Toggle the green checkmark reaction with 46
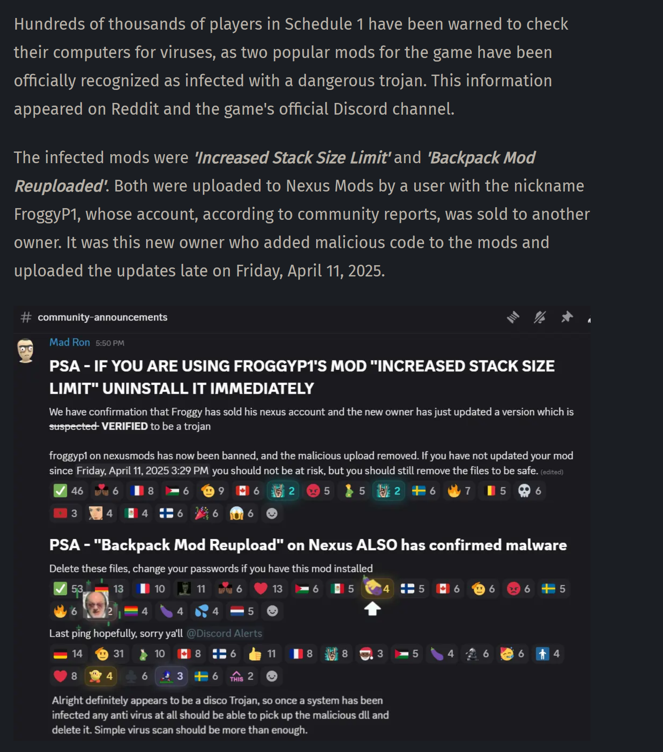 (x=68, y=491)
